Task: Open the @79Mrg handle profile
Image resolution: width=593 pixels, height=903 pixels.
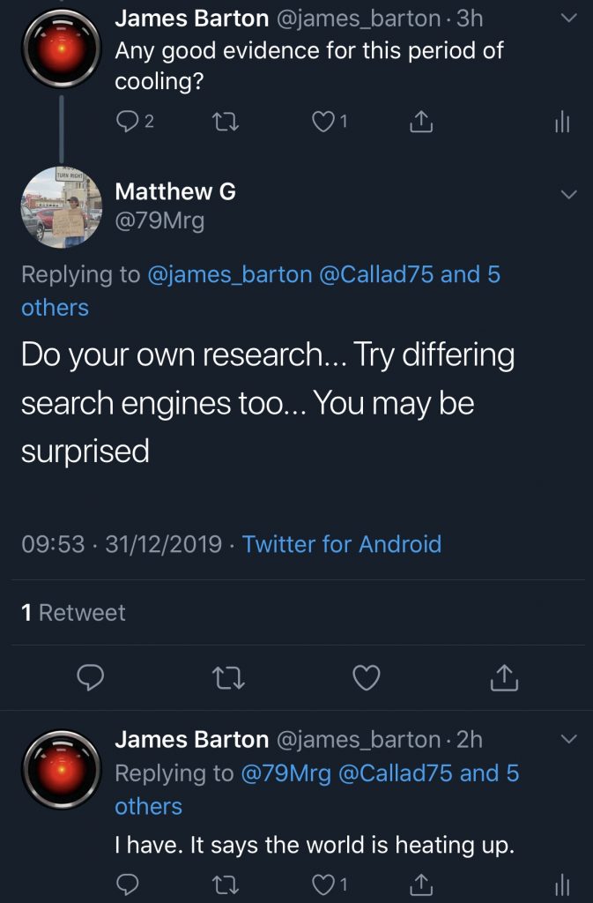Action: (159, 220)
